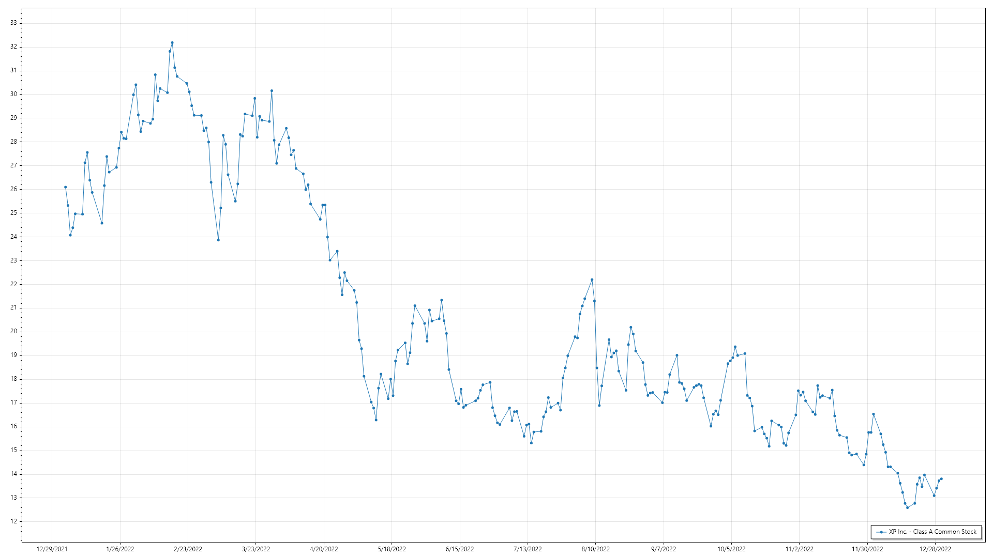993x558 pixels.
Task: Click the 12/29/2021 x-axis label
Action: (52, 549)
